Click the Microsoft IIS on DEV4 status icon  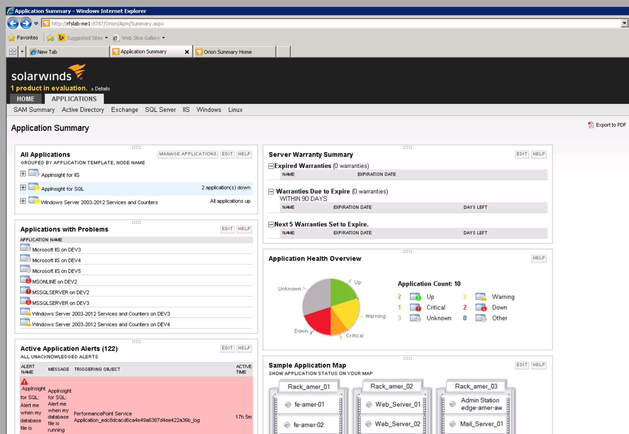coord(26,259)
